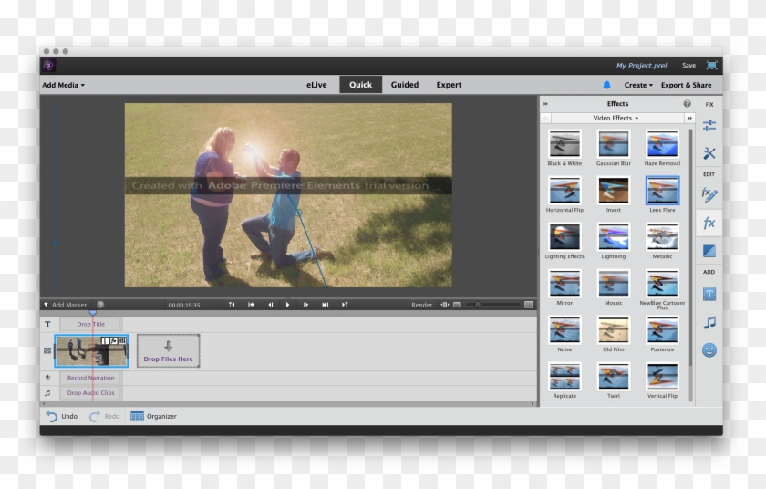Select the Twirl effect thumbnail
The height and width of the screenshot is (489, 766).
click(614, 376)
